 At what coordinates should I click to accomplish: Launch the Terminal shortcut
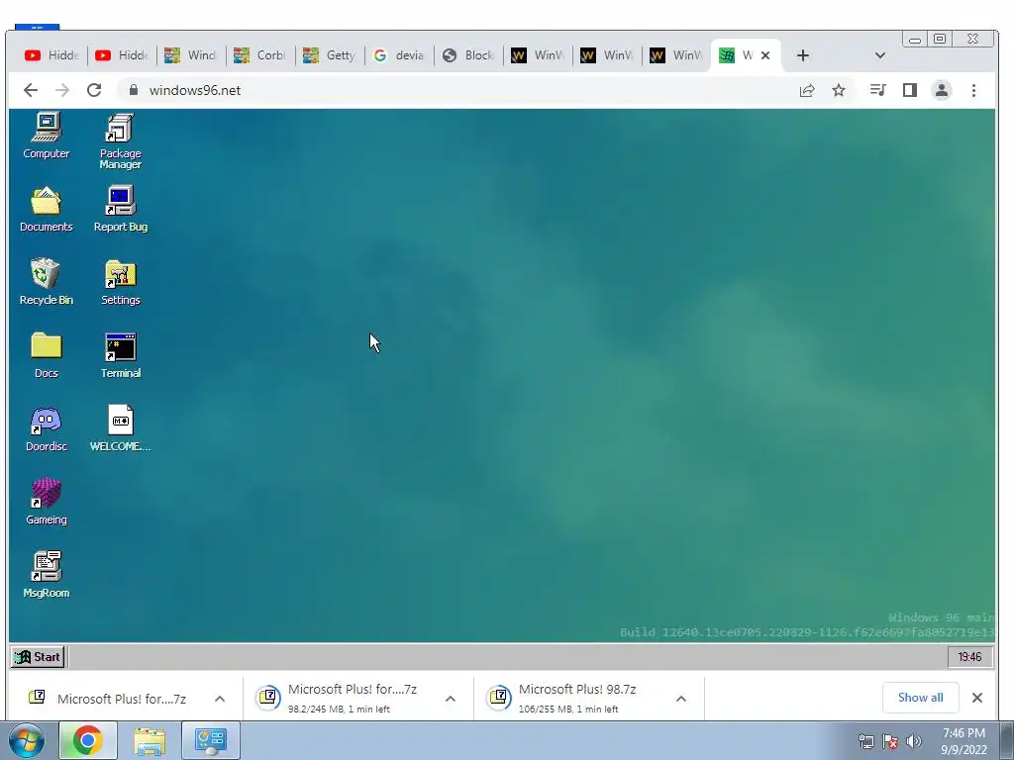pyautogui.click(x=120, y=355)
